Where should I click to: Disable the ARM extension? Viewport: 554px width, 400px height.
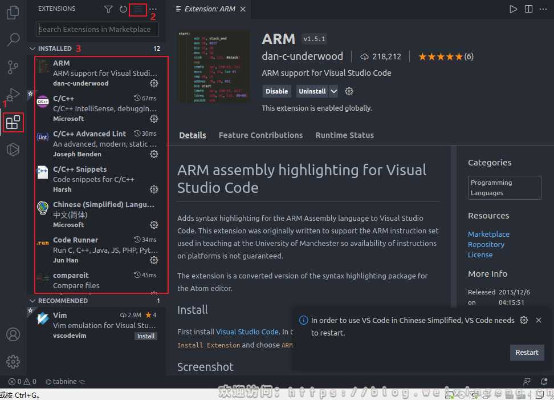coord(276,91)
